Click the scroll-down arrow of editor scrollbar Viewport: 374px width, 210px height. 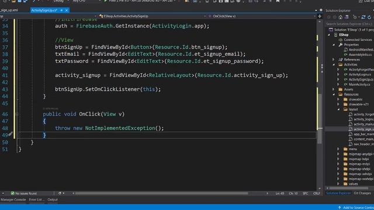[x=320, y=188]
